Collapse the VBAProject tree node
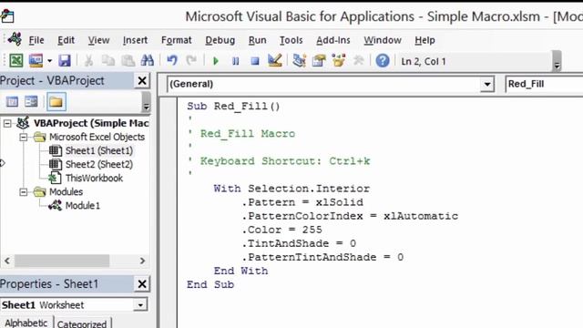The image size is (583, 328). click(7, 123)
